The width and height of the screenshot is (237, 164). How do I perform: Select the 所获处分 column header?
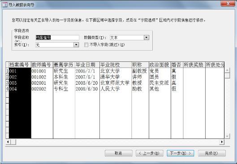click(215, 65)
